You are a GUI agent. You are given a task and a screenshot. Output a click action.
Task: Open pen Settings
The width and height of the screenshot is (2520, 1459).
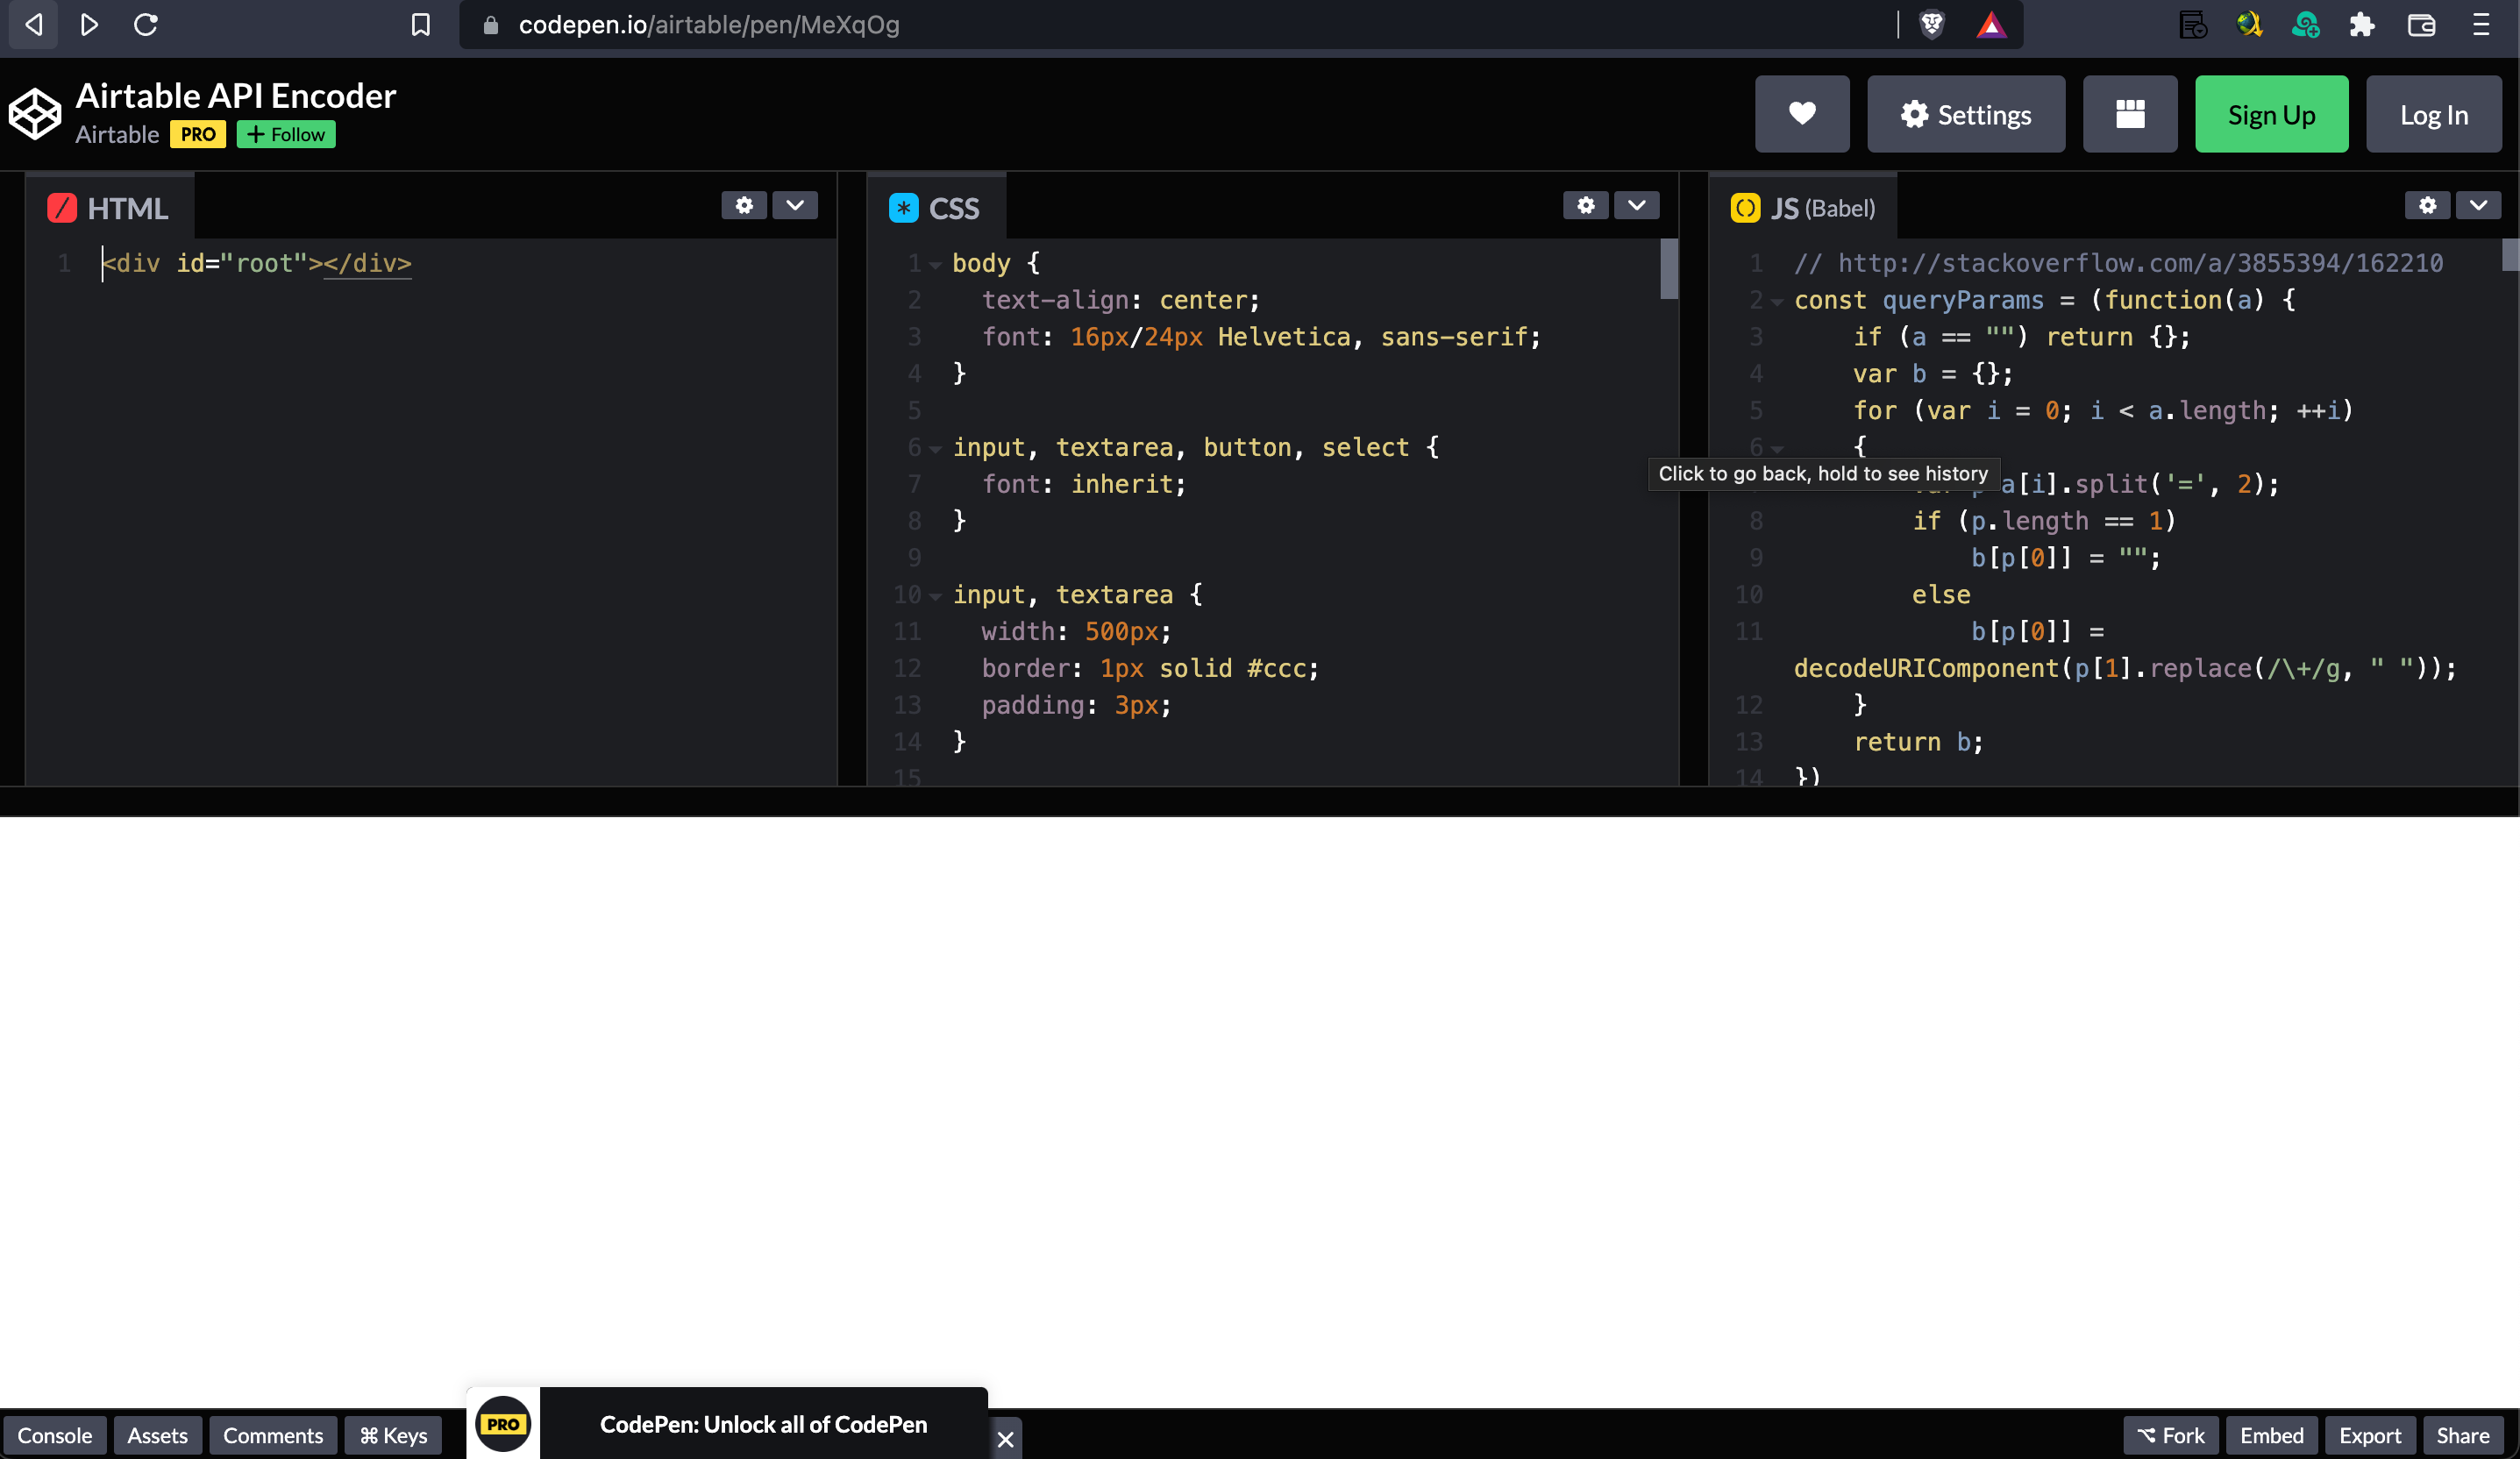pyautogui.click(x=1966, y=114)
